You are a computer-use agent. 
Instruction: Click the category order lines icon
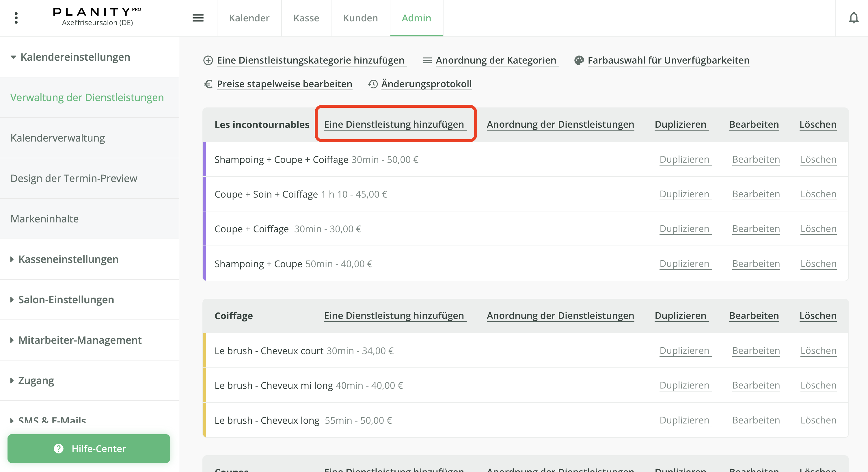[x=427, y=60]
